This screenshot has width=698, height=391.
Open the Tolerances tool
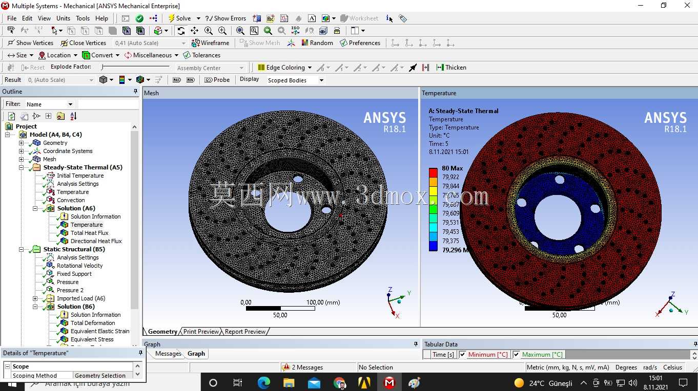click(x=201, y=55)
